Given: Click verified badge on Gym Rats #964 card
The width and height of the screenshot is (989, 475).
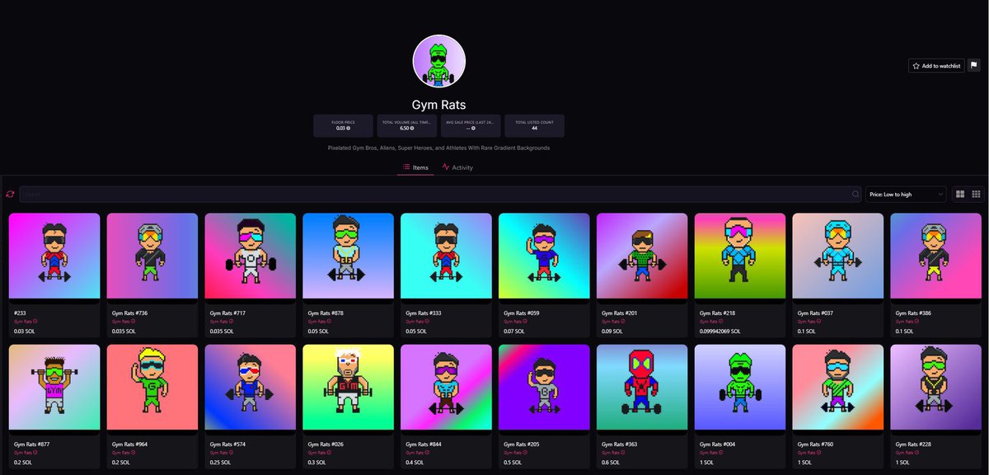Looking at the screenshot, I should [134, 454].
